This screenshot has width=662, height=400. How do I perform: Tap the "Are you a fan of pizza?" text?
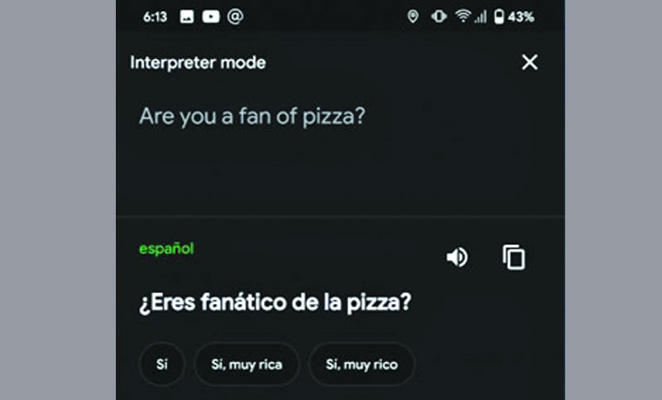(x=252, y=117)
